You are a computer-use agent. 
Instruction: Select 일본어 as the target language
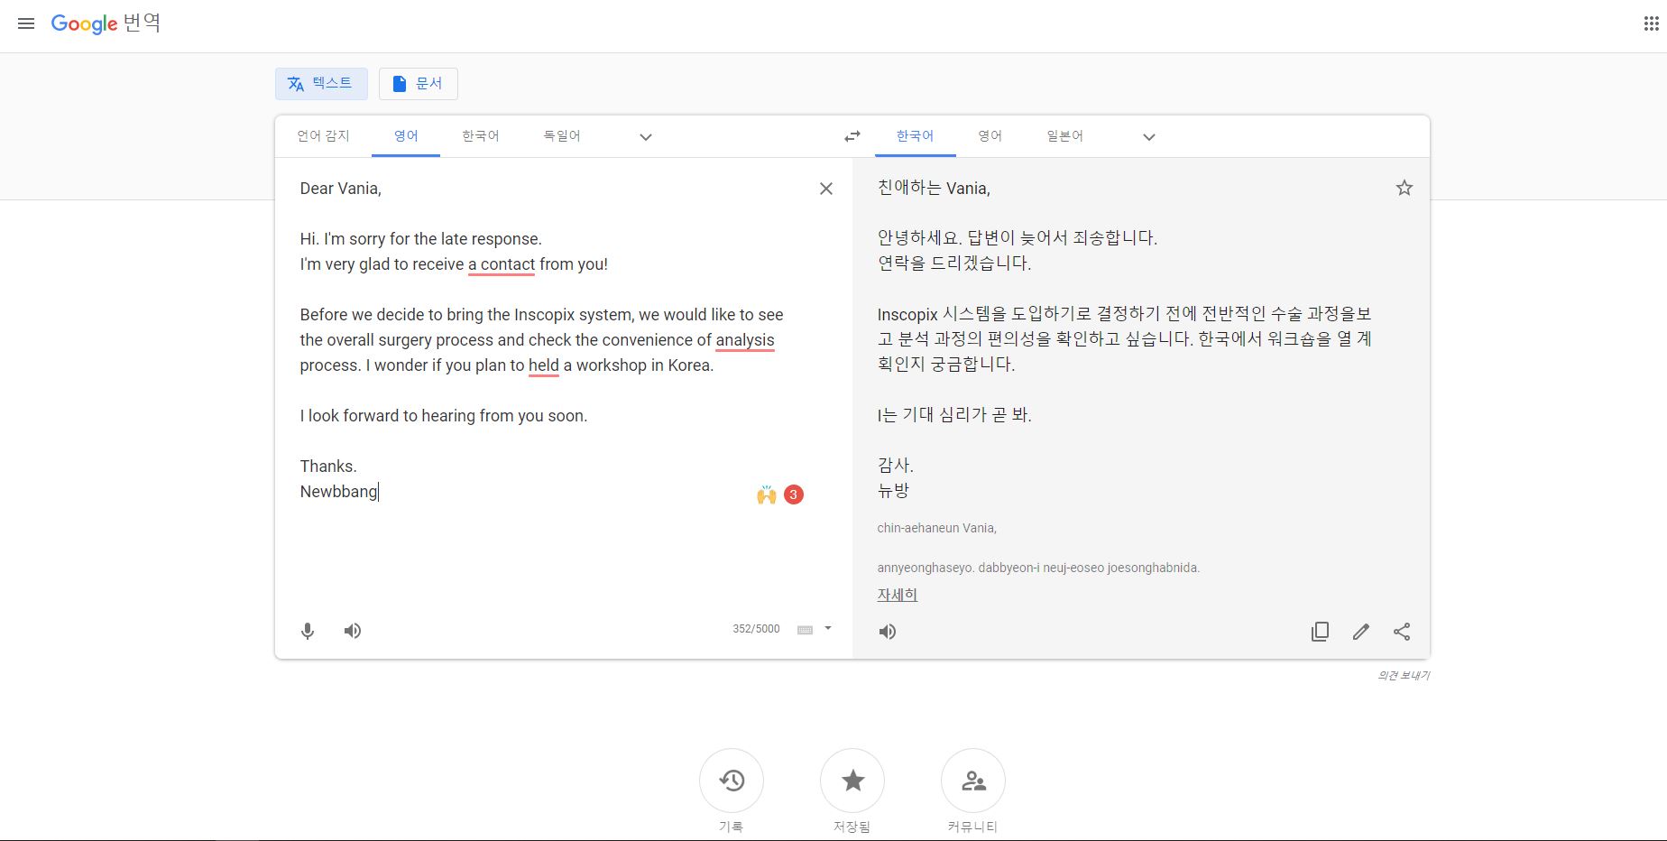tap(1064, 136)
